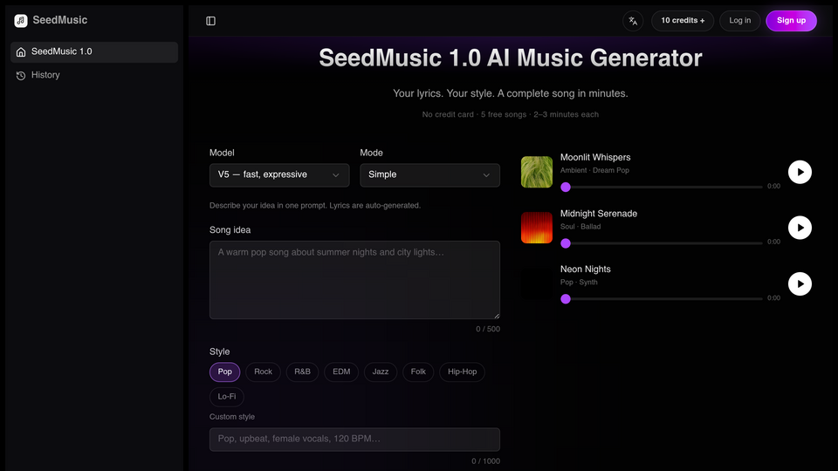Viewport: 838px width, 471px height.
Task: Click the 'Soul · Ballad' genre text
Action: 580,227
